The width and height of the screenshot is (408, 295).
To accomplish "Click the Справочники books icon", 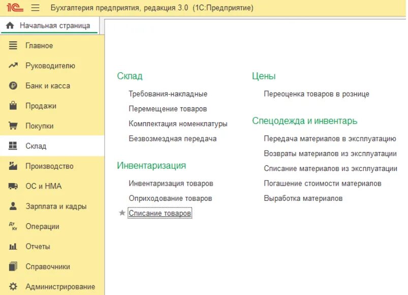I will point(13,266).
